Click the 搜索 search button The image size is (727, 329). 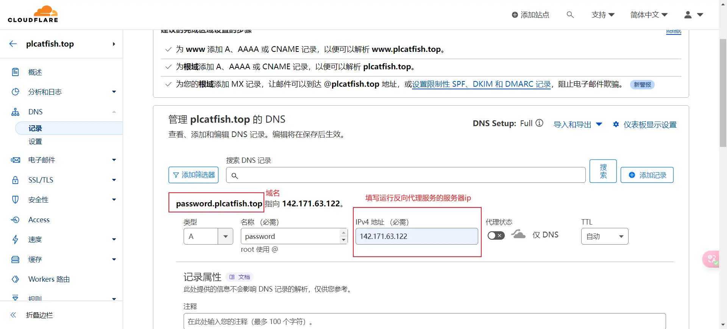603,171
